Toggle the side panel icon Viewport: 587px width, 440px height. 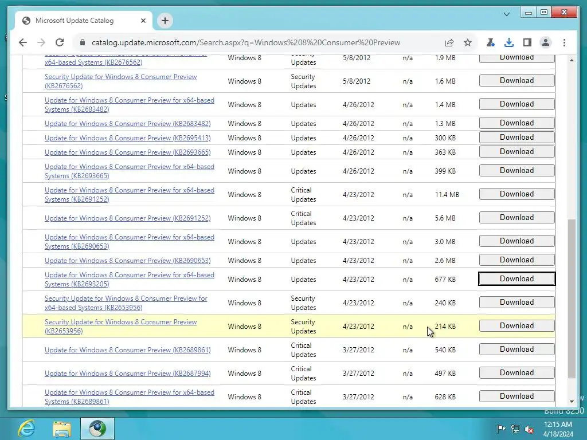click(527, 42)
